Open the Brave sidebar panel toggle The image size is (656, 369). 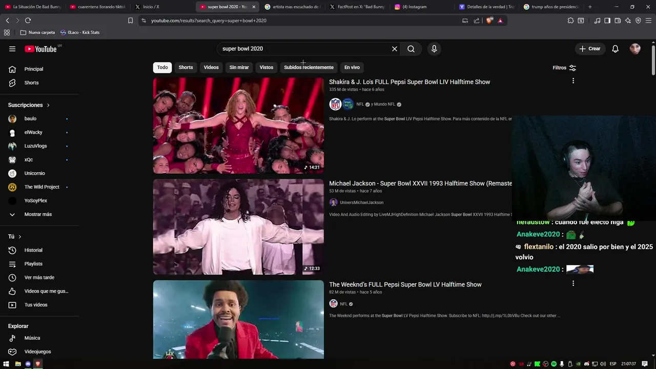pyautogui.click(x=607, y=20)
